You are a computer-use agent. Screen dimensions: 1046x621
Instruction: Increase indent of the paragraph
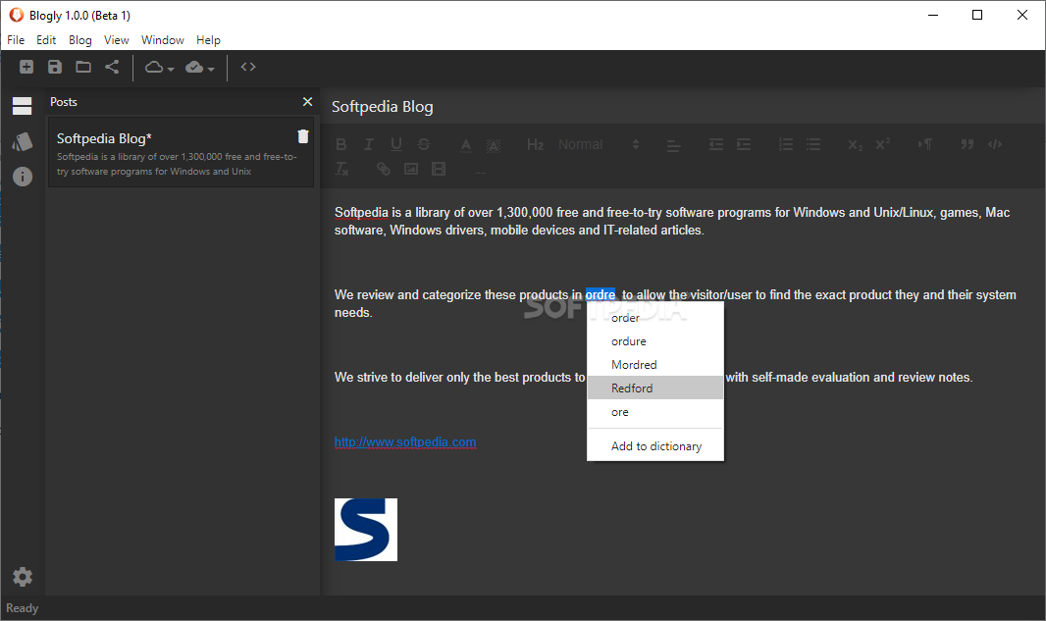743,144
